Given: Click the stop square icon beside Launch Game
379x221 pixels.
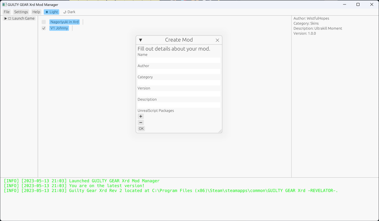Looking at the screenshot, I should [9, 18].
